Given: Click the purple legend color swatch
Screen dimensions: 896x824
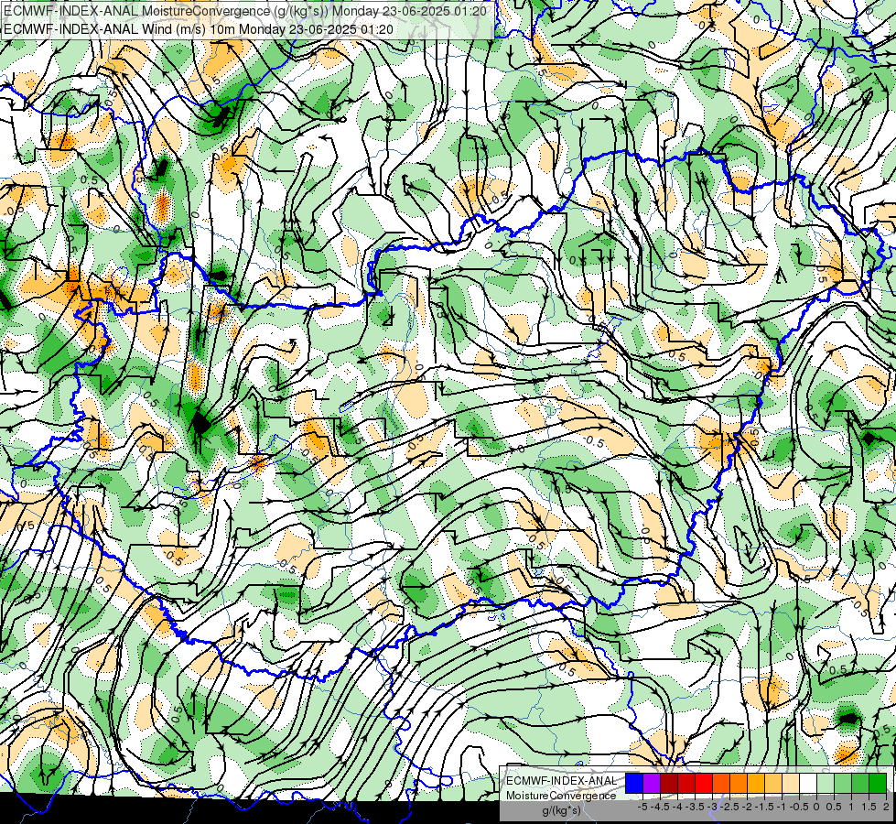Looking at the screenshot, I should (652, 783).
